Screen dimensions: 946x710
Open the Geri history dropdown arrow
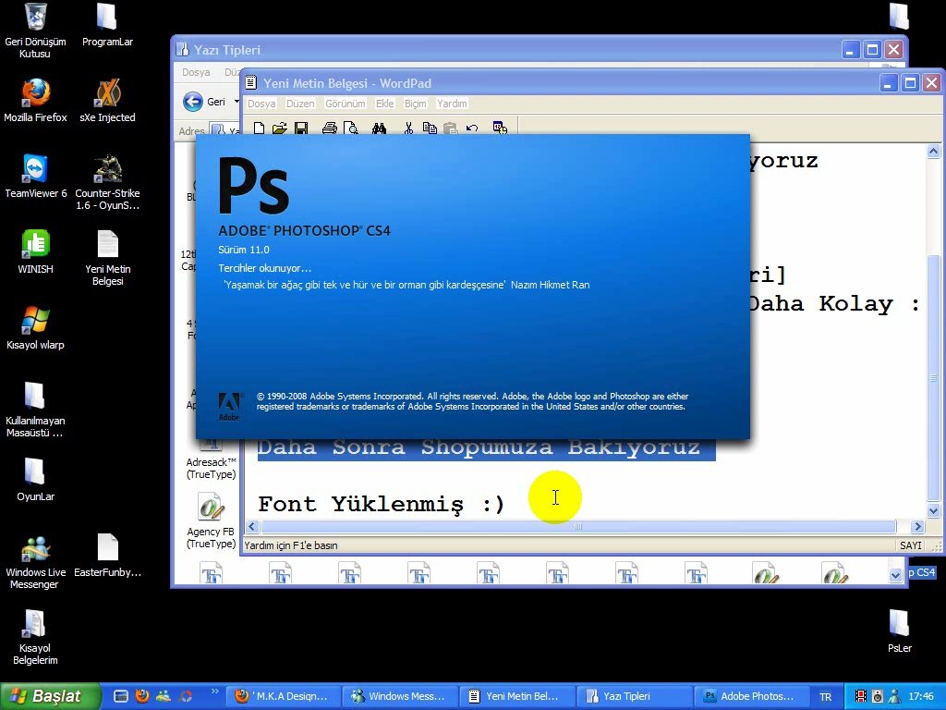236,102
